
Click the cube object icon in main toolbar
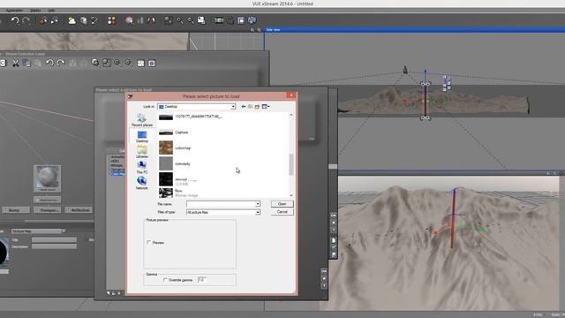(x=84, y=20)
